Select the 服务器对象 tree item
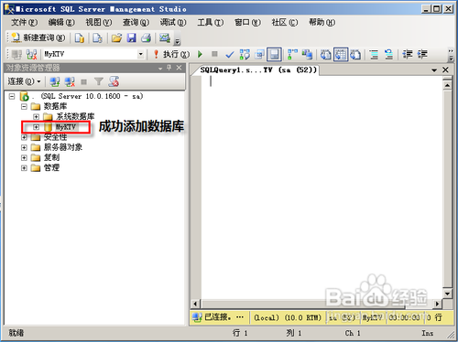The height and width of the screenshot is (342, 458). pos(63,147)
